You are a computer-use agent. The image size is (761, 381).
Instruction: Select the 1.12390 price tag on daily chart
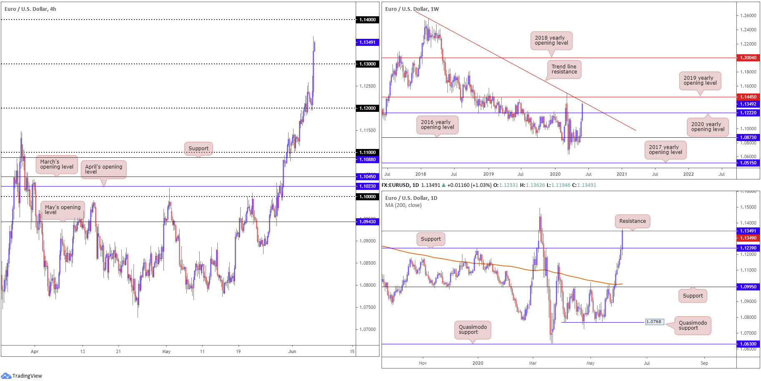point(748,248)
